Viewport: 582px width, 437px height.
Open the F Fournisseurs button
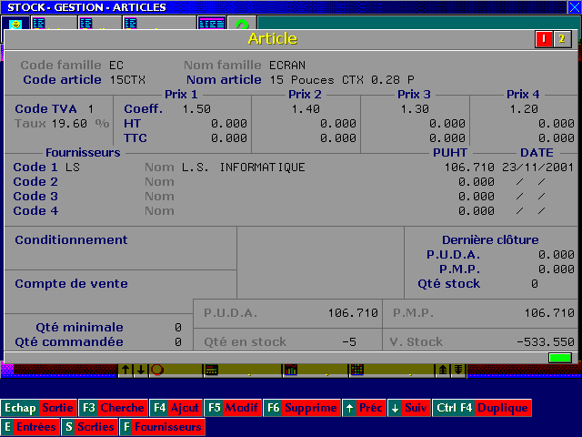pos(162,427)
